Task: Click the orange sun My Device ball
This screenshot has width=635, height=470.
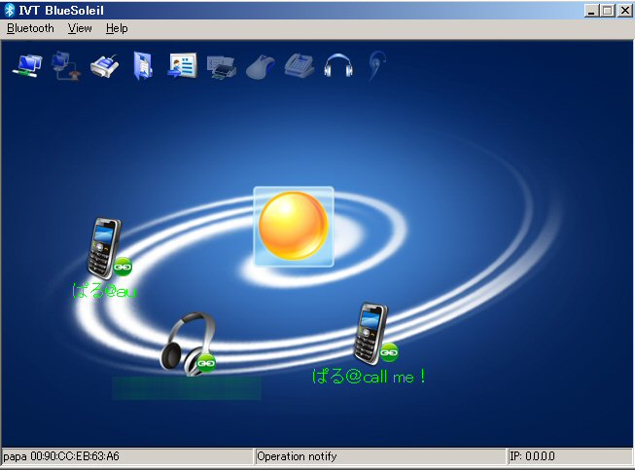Action: 294,226
